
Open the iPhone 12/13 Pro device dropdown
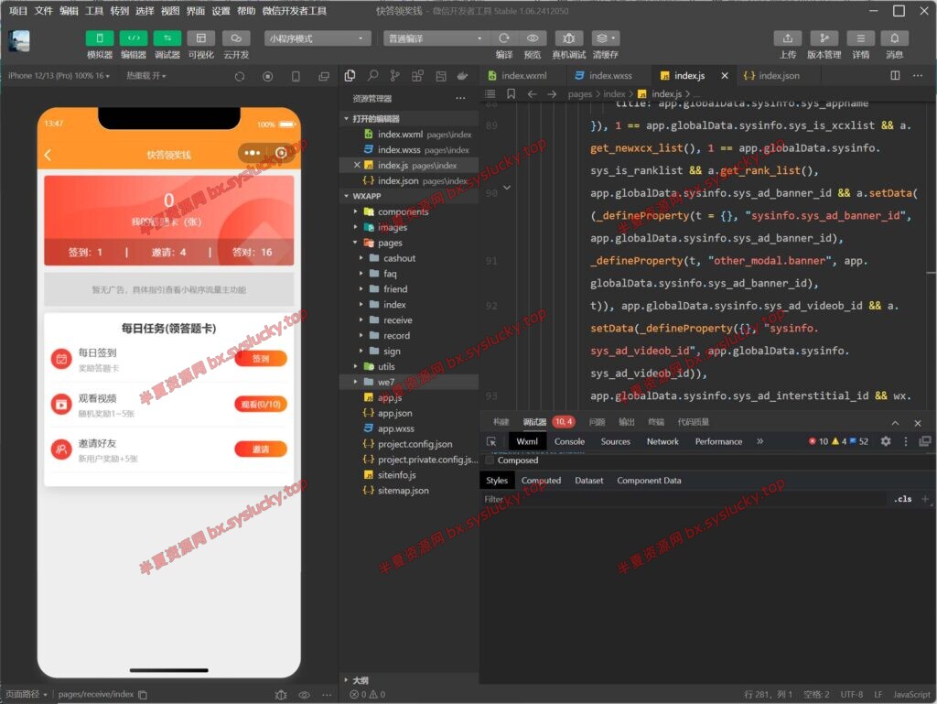pos(59,76)
